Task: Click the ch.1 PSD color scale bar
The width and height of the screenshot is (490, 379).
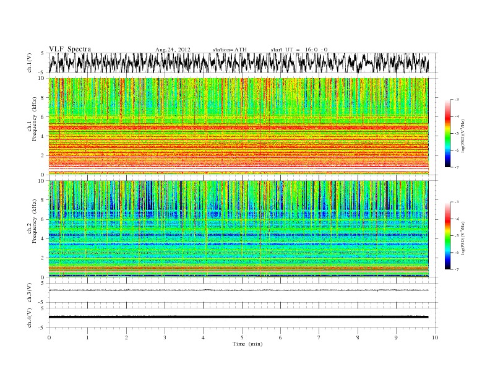Action: point(447,133)
